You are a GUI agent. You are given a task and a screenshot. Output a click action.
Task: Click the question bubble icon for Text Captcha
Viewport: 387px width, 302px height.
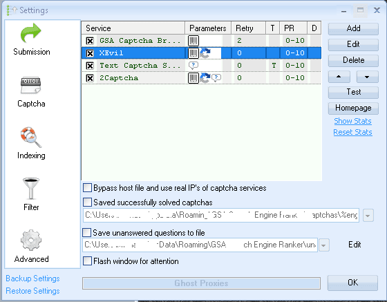click(x=193, y=65)
